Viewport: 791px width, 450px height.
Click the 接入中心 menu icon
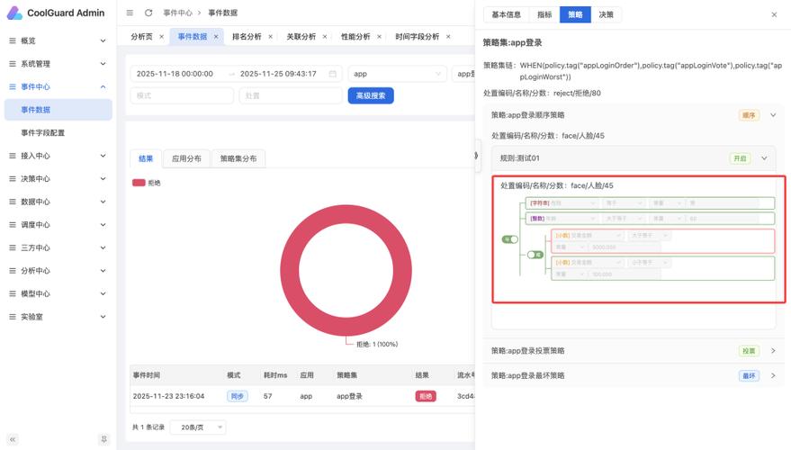(13, 156)
